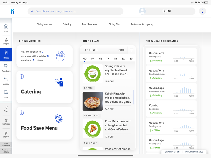Click the blue app logo

(13, 11)
